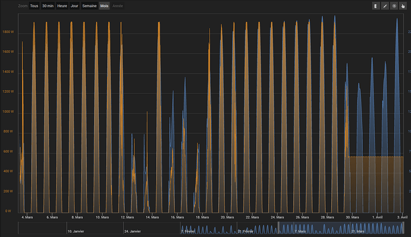The width and height of the screenshot is (411, 237).
Task: Click '0 W' y-axis label
Action: click(8, 211)
